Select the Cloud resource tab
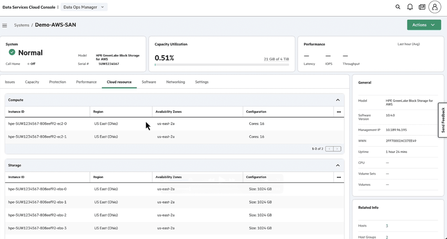Screen dimensions: 447x239 pyautogui.click(x=119, y=82)
